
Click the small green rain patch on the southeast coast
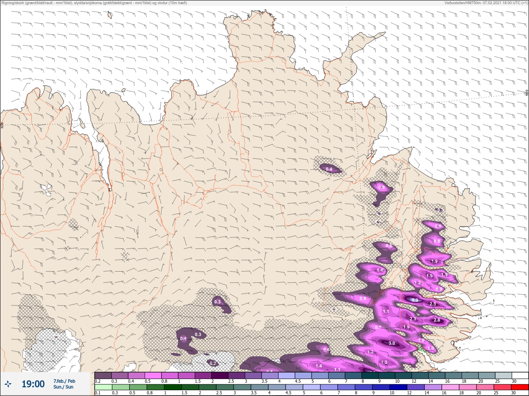(421, 349)
